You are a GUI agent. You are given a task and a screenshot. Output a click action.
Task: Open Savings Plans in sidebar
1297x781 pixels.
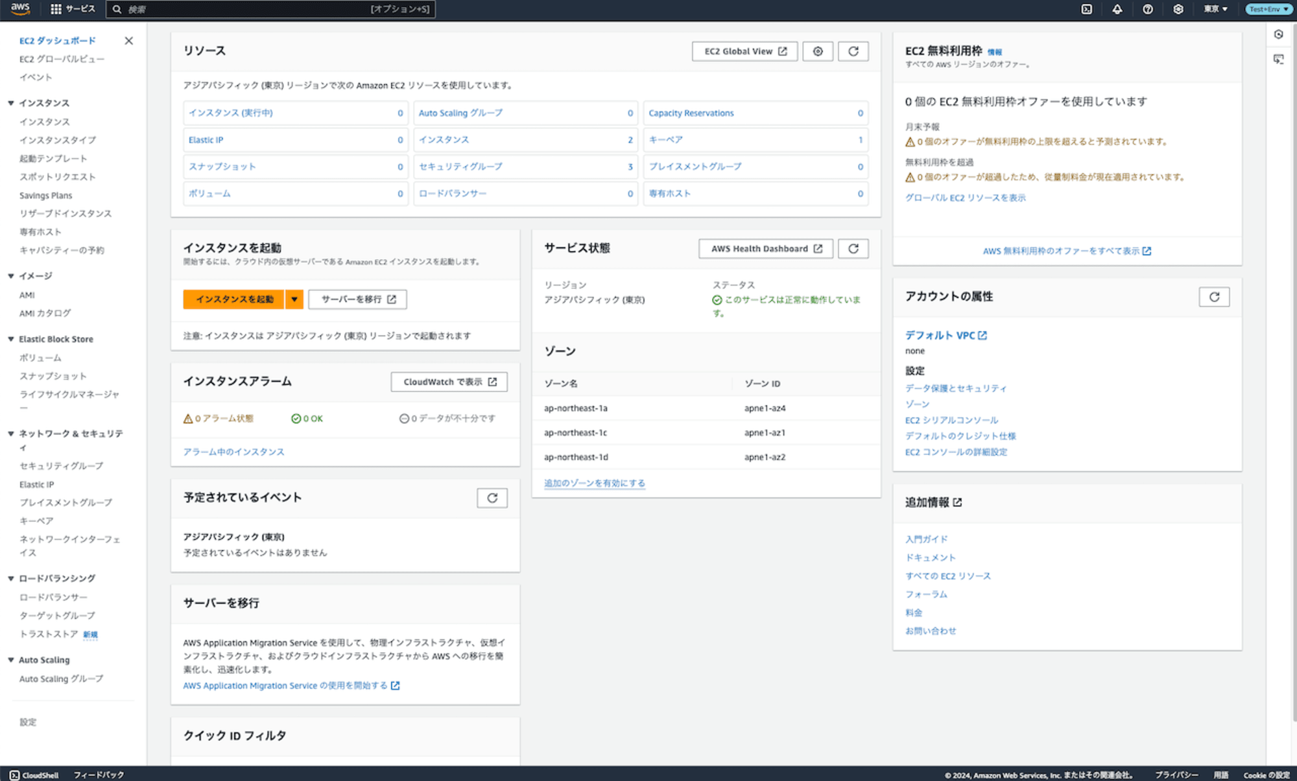(x=46, y=196)
